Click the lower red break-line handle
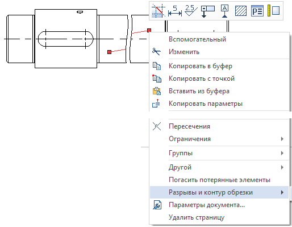The width and height of the screenshot is (292, 227). pyautogui.click(x=109, y=52)
